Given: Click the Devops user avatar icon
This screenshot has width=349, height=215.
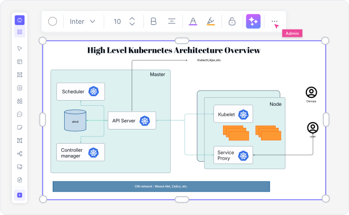Looking at the screenshot, I should click(311, 92).
